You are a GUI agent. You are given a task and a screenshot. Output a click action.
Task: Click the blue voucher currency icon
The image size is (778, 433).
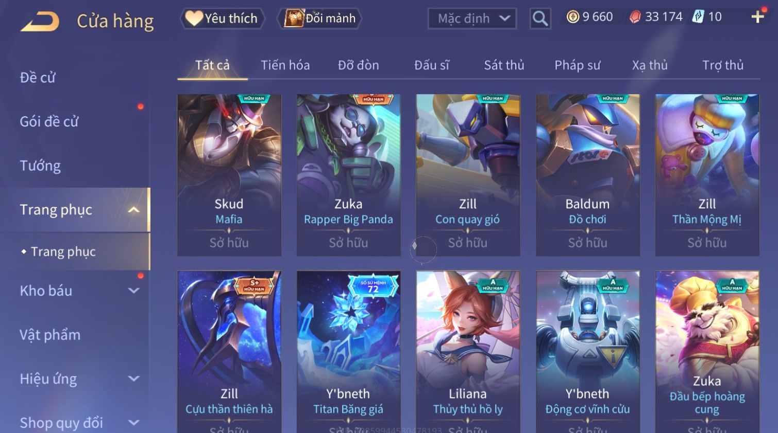coord(698,17)
